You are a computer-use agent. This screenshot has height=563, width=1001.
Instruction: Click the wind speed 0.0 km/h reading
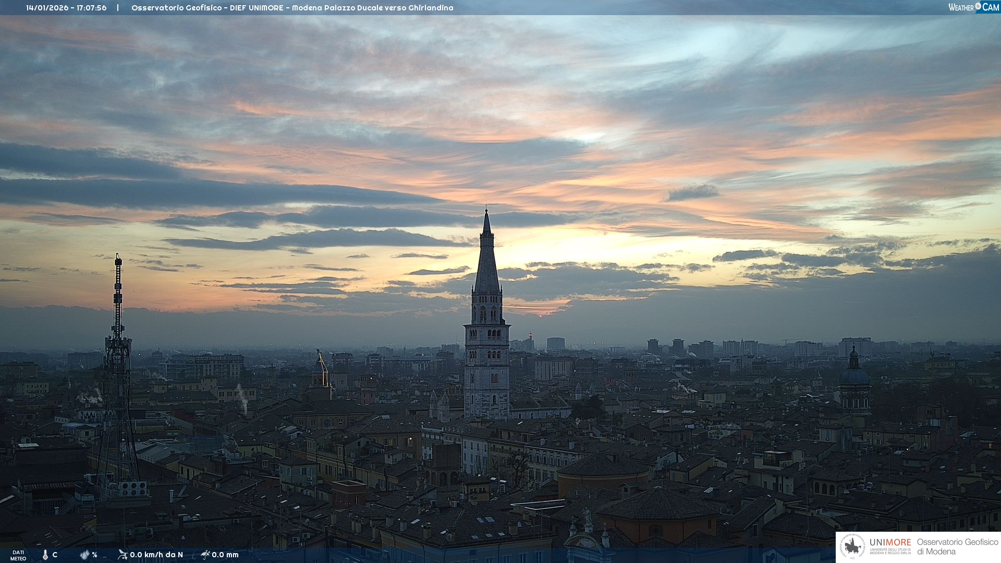point(156,555)
